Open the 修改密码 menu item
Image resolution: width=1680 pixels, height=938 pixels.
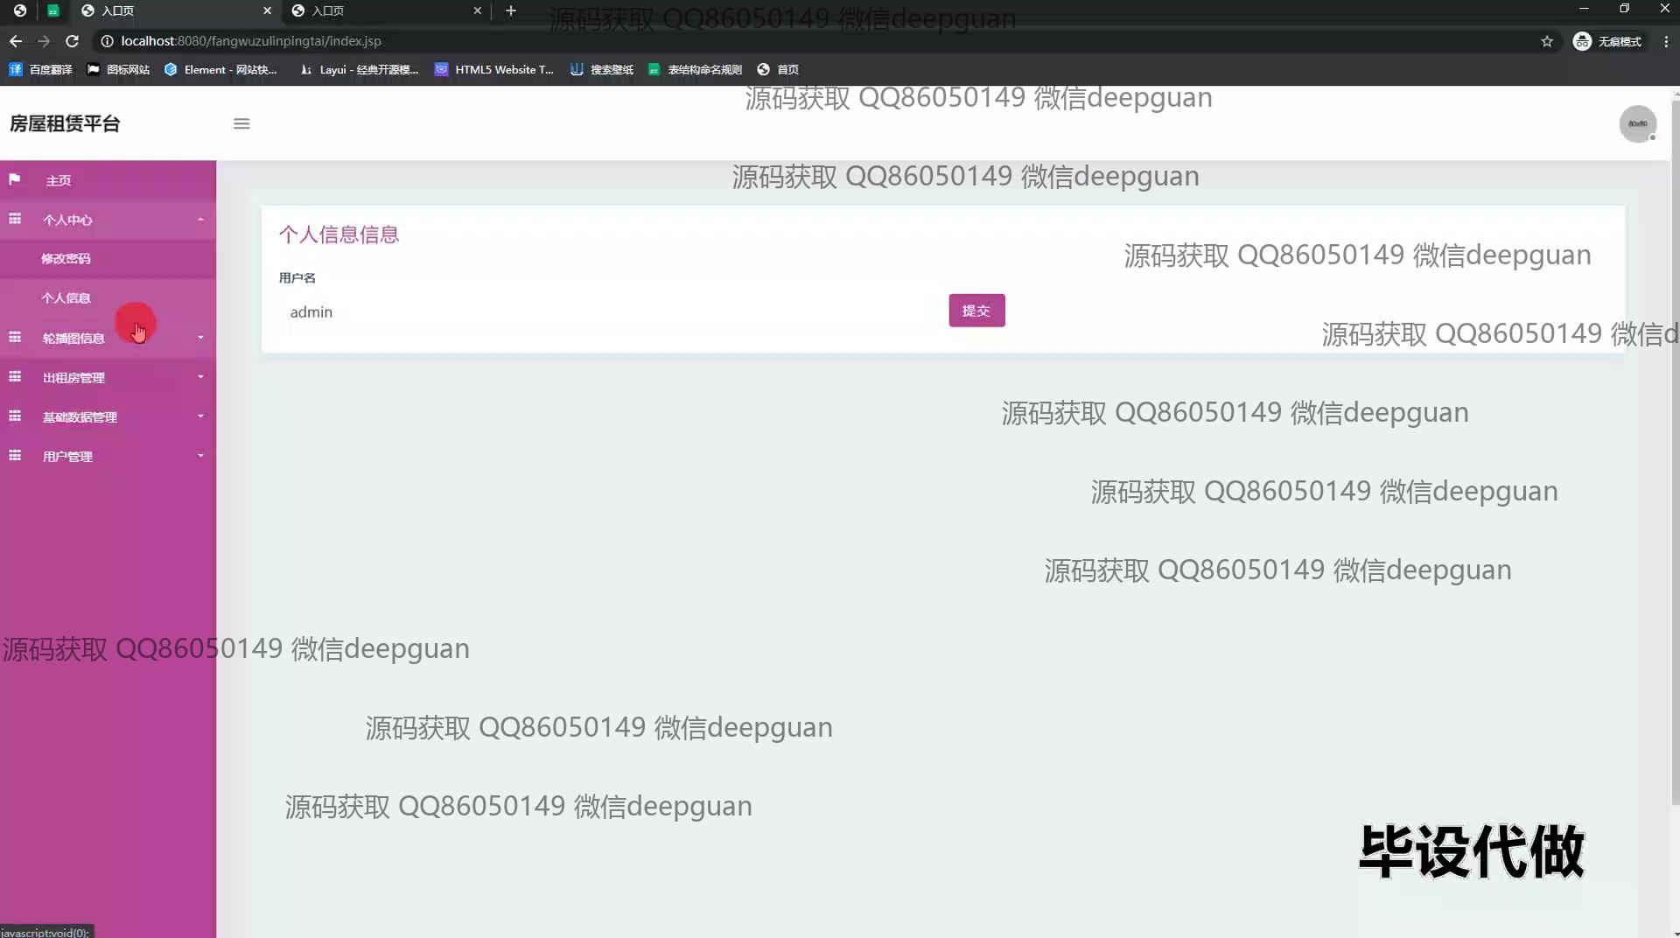(66, 259)
